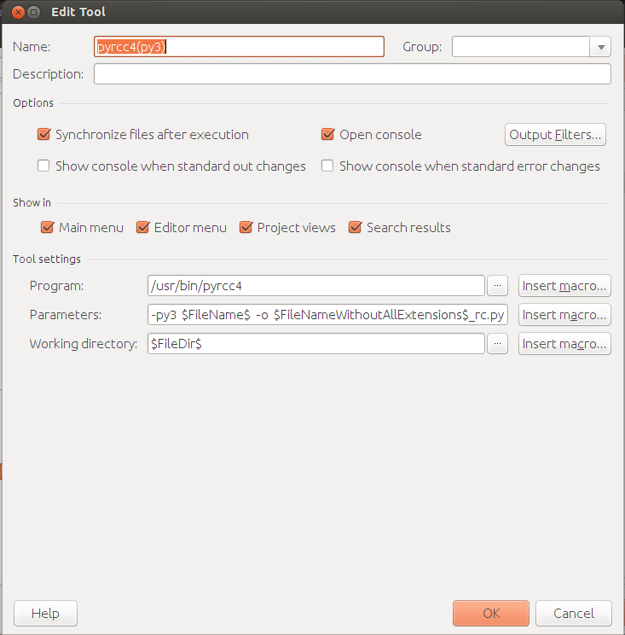This screenshot has width=625, height=635.
Task: Click the browse button next to Working directory
Action: [x=497, y=344]
